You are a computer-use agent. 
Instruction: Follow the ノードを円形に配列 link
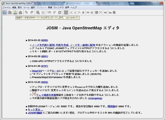point(43,45)
